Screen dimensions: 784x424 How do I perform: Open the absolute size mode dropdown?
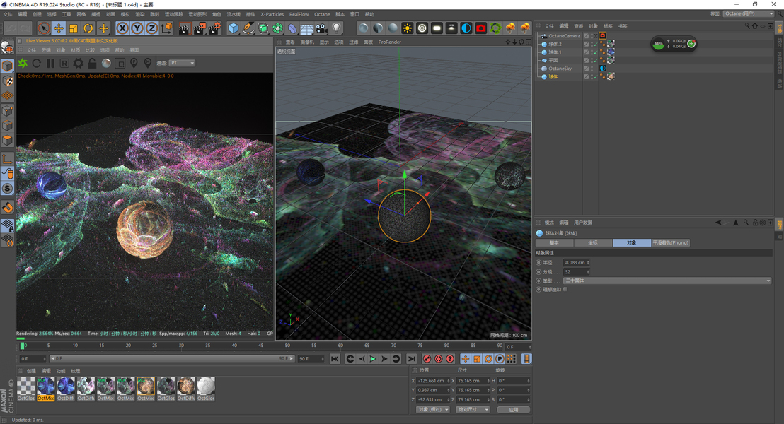(x=473, y=410)
